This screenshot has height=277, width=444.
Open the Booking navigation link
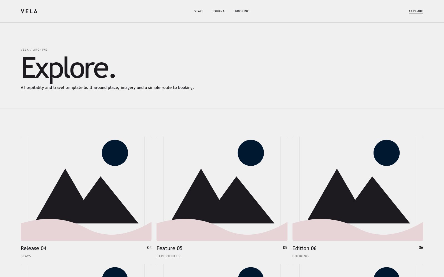click(x=242, y=11)
